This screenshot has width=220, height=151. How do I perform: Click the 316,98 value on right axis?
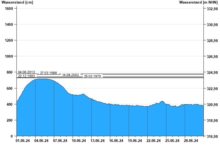212,137
